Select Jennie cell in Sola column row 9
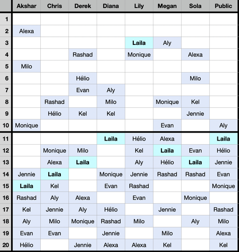Screen dimensions: 239x252 195,113
